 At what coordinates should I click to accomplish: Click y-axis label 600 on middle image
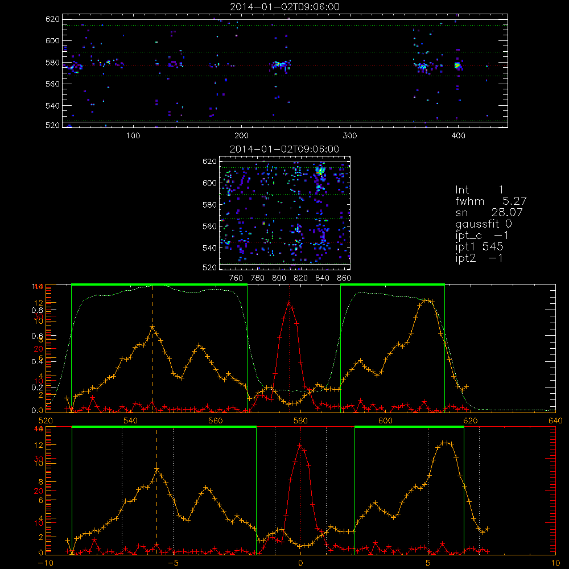(210, 183)
